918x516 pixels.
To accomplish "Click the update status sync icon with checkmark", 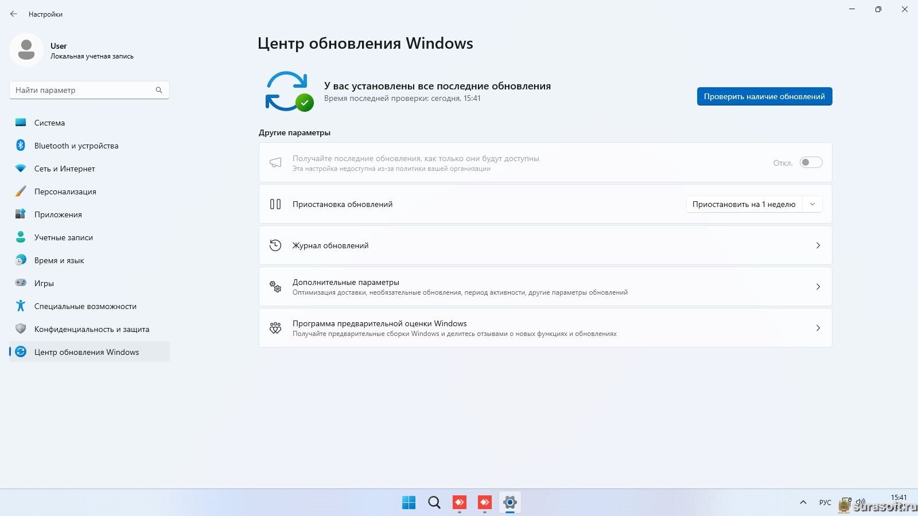I will point(289,91).
